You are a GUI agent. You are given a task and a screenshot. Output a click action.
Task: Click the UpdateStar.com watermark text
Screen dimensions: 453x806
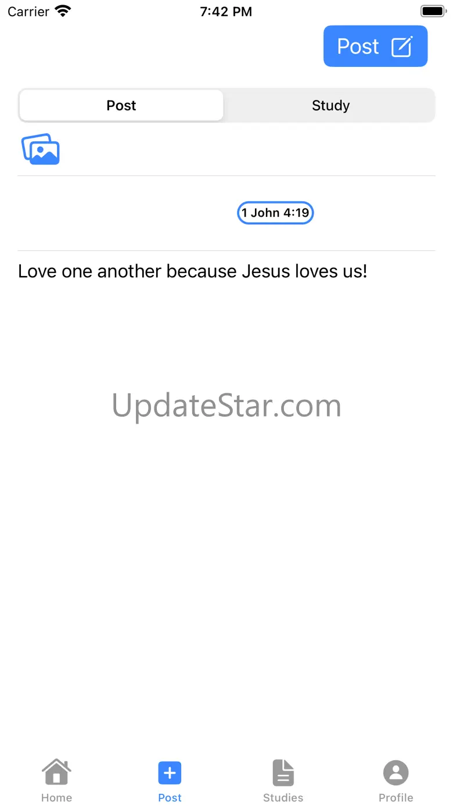[227, 406]
